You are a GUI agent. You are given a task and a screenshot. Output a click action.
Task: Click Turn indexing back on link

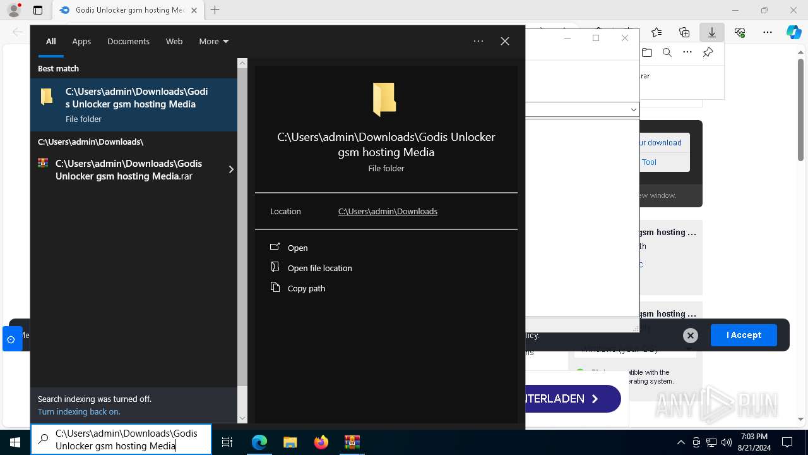point(79,411)
